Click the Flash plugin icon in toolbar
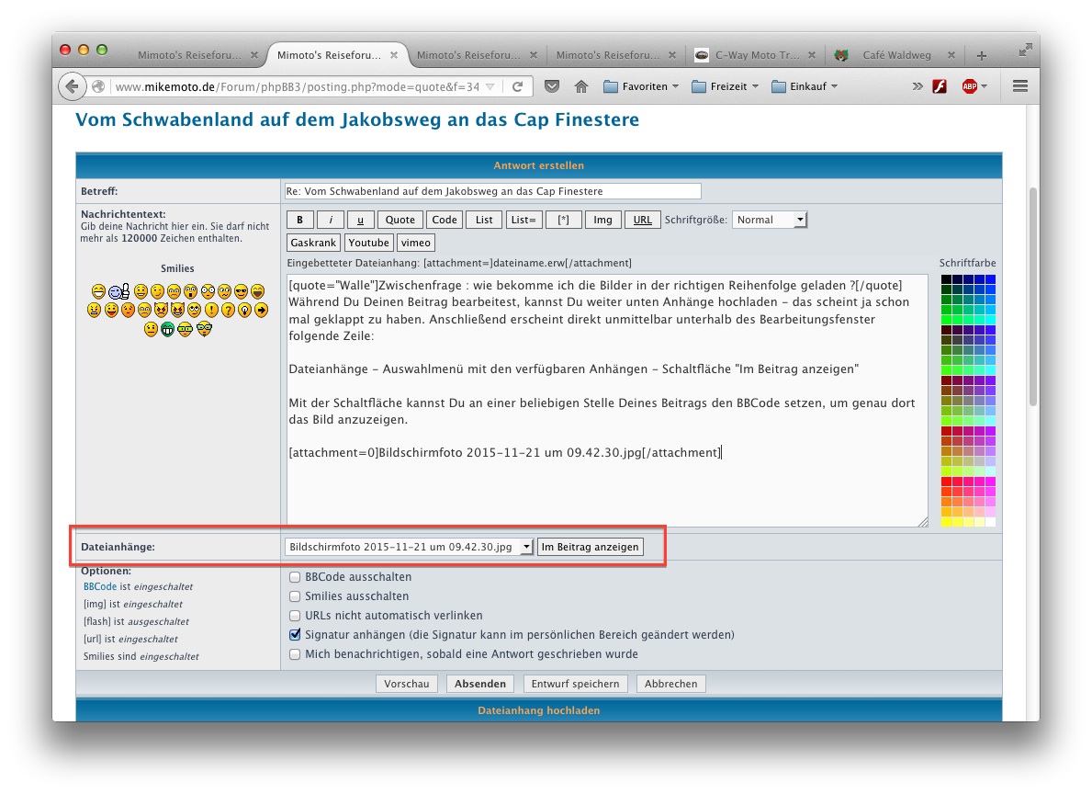 pos(940,86)
